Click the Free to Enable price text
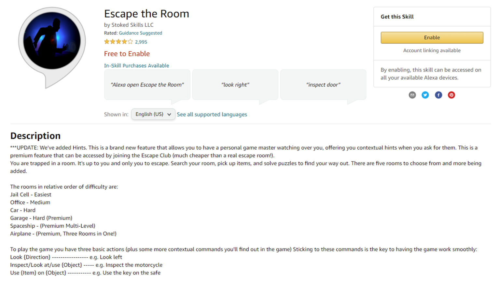 (x=127, y=54)
